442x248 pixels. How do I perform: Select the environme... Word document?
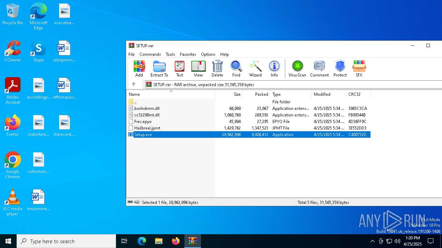click(x=38, y=200)
